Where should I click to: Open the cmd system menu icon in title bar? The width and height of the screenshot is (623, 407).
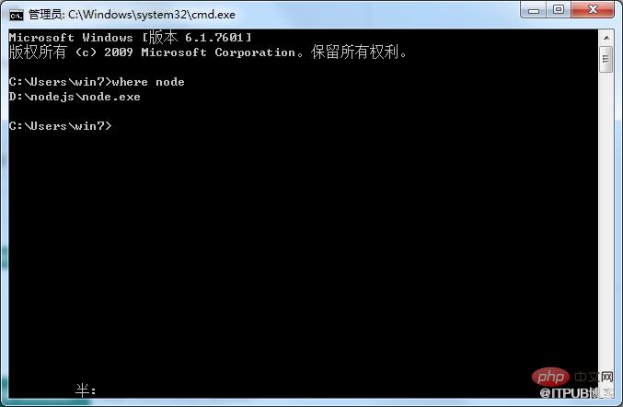[x=17, y=16]
